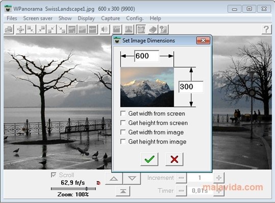The height and width of the screenshot is (203, 275).
Task: Click the width input field showing 600
Action: click(x=147, y=56)
